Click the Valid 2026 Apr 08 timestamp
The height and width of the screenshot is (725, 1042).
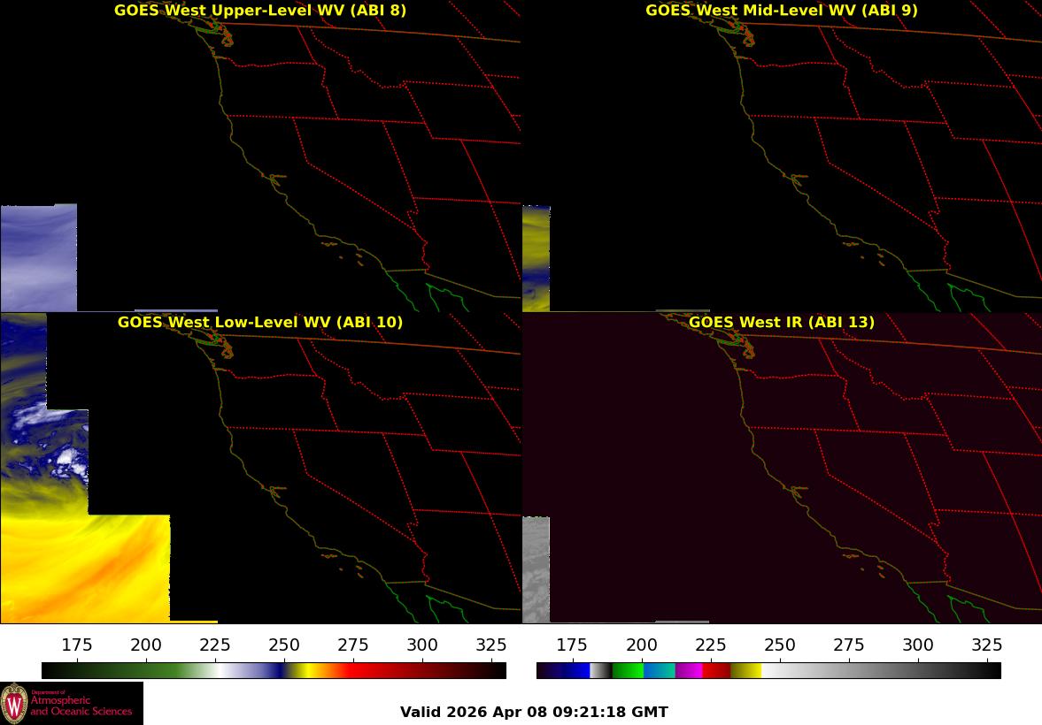pyautogui.click(x=534, y=712)
